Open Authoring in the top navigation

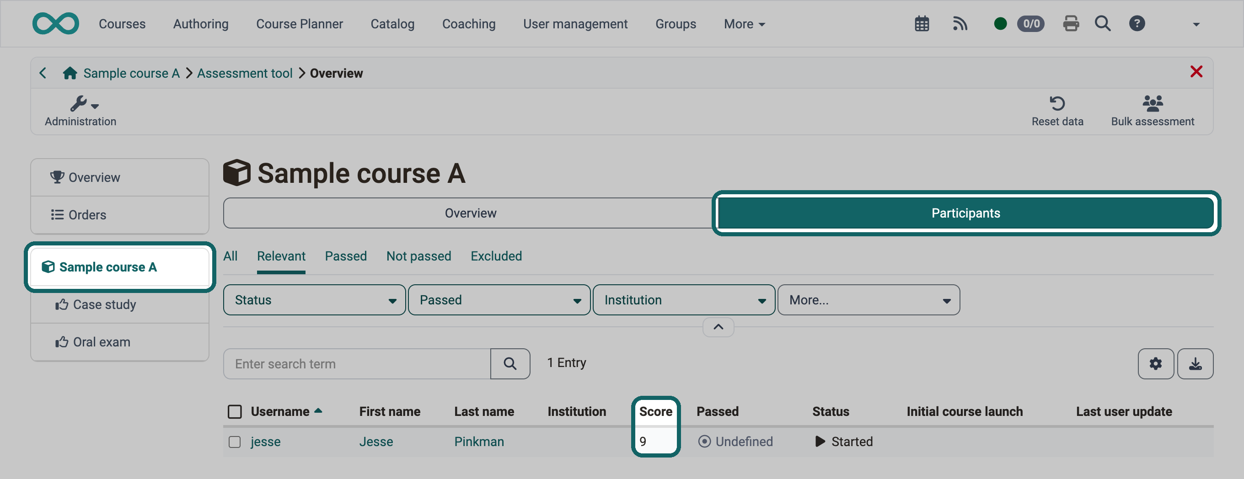[x=201, y=24]
